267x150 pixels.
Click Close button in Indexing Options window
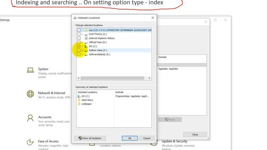(195, 135)
